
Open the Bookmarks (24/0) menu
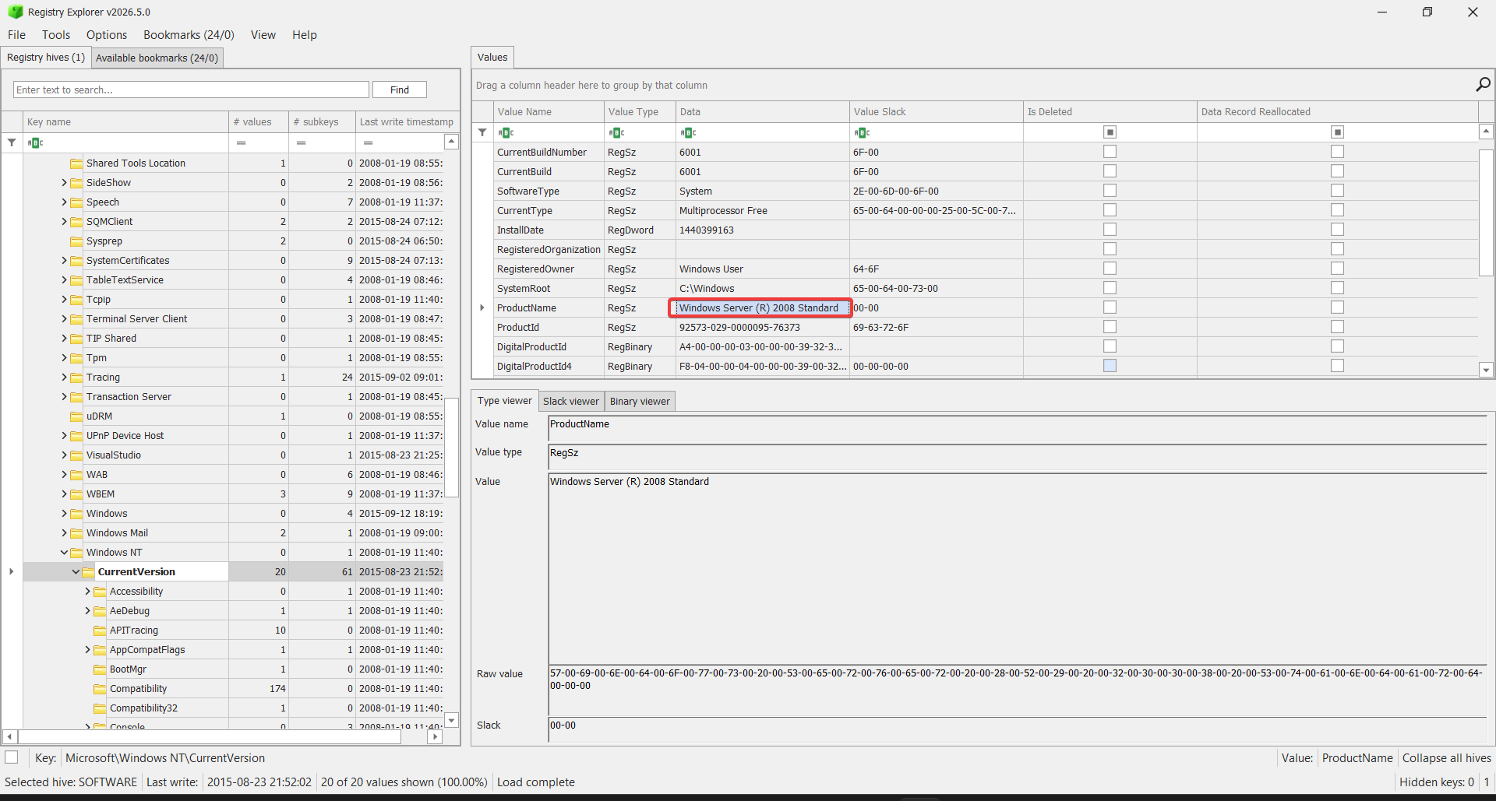click(189, 35)
